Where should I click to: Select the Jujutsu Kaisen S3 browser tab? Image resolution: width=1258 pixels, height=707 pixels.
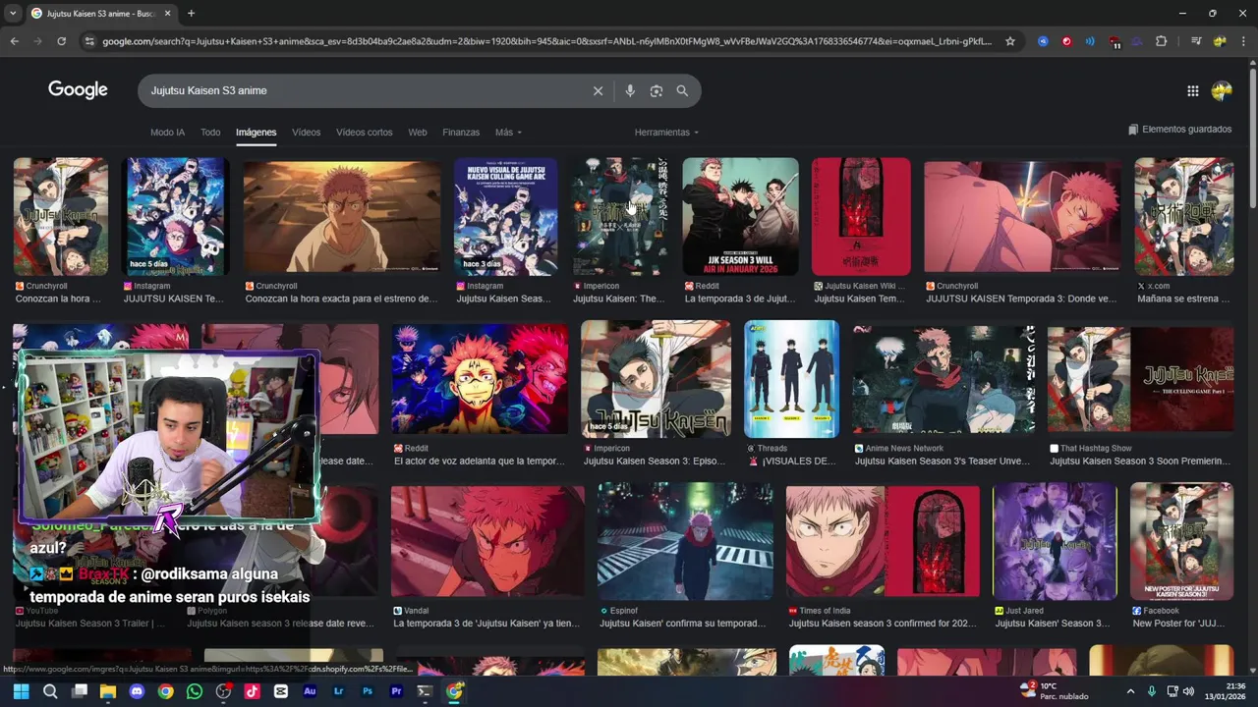click(x=100, y=13)
